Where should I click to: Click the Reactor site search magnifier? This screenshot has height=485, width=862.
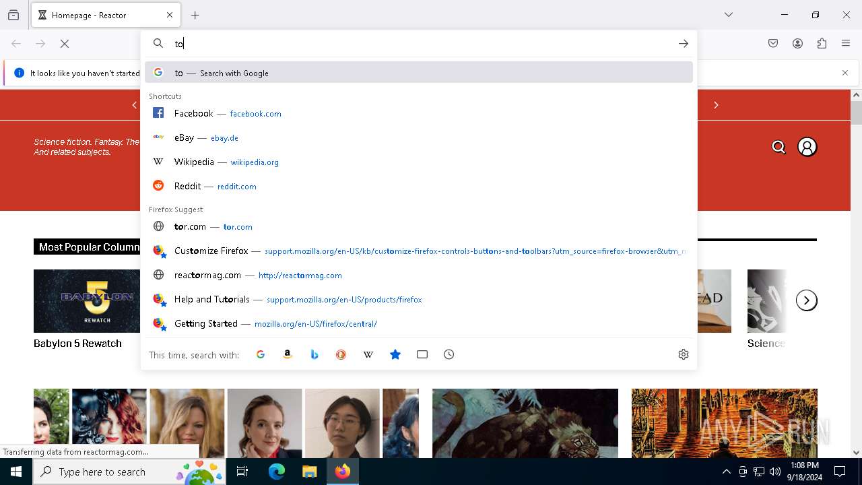[x=779, y=147]
